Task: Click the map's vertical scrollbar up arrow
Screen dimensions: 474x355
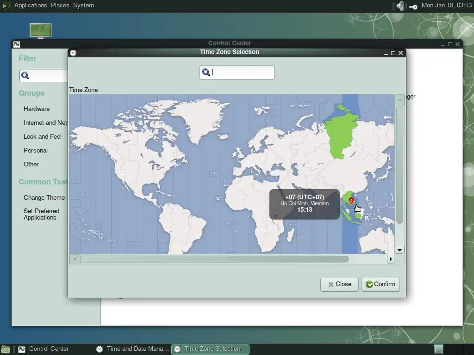Action: pyautogui.click(x=399, y=99)
